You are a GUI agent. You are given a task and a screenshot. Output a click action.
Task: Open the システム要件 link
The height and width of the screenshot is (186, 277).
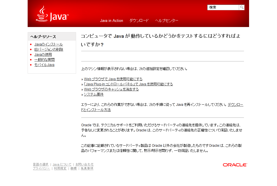(94, 94)
